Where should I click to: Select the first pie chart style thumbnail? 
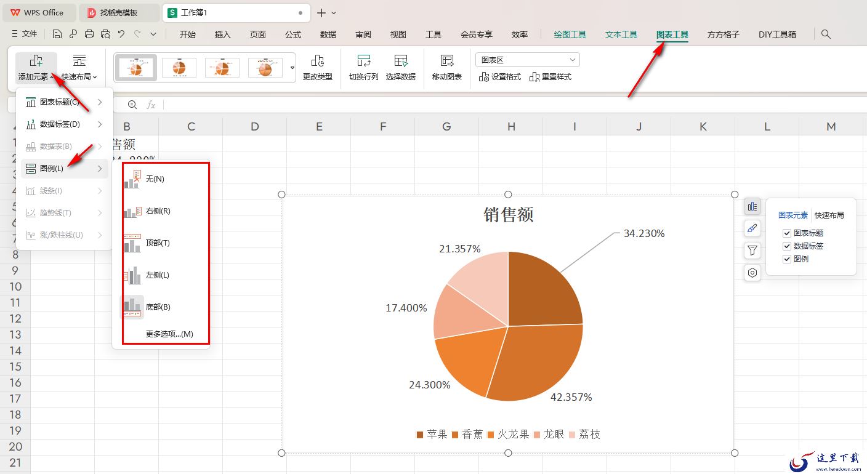(x=136, y=68)
